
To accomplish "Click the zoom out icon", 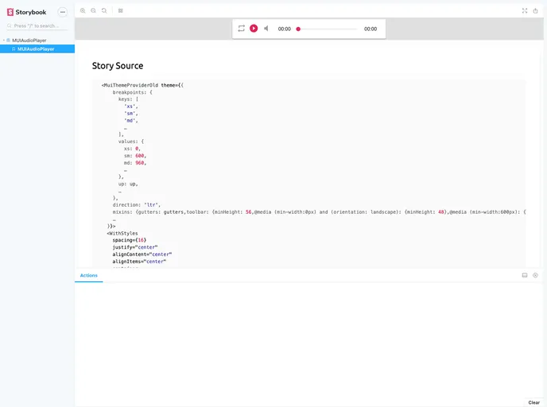I will (x=93, y=10).
